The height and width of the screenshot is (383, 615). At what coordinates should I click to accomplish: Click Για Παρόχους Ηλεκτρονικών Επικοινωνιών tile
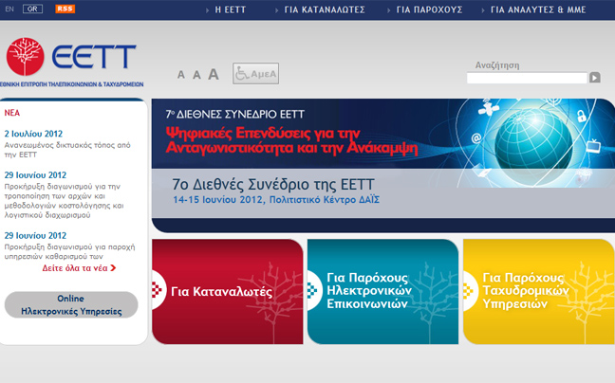coord(382,292)
